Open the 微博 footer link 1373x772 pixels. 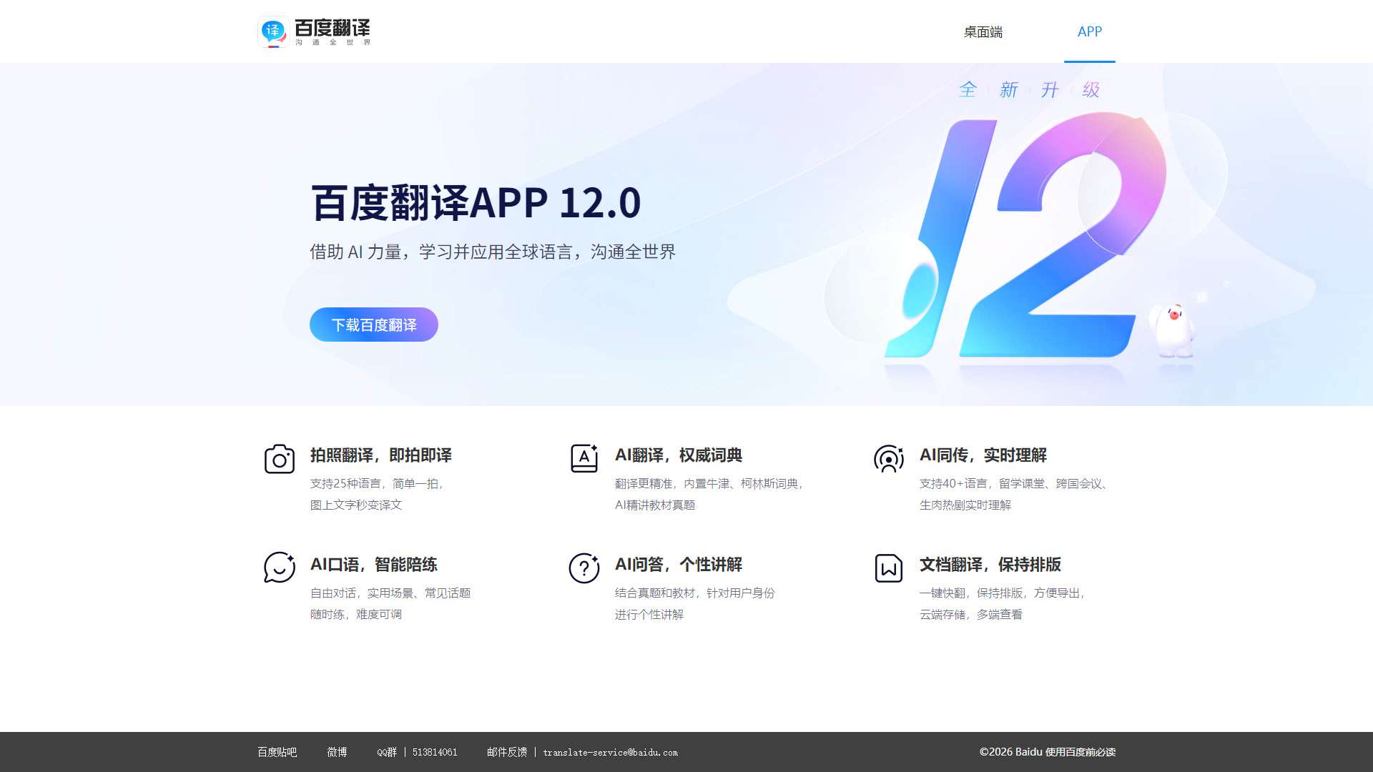[337, 752]
